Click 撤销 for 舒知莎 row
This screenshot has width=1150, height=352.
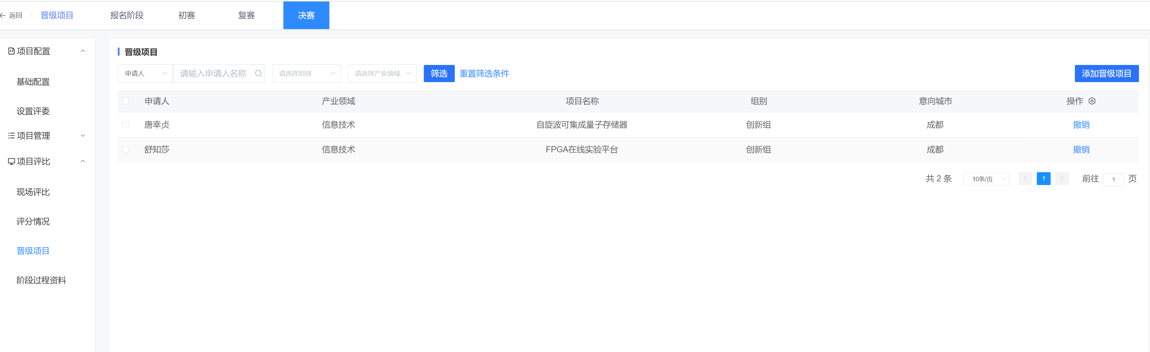1081,150
